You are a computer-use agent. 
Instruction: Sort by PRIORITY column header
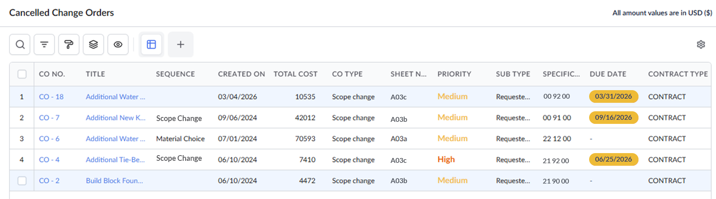454,74
